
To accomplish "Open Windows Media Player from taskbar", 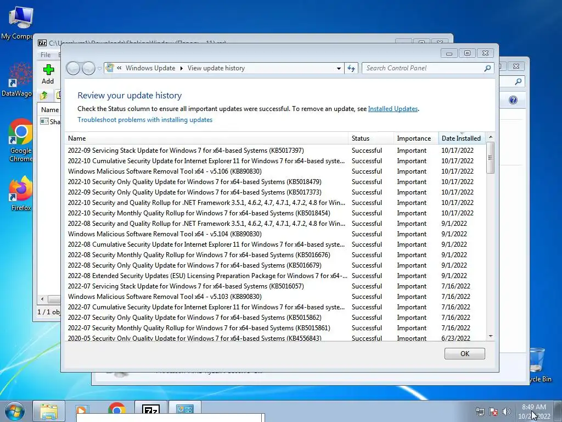I will click(x=82, y=410).
